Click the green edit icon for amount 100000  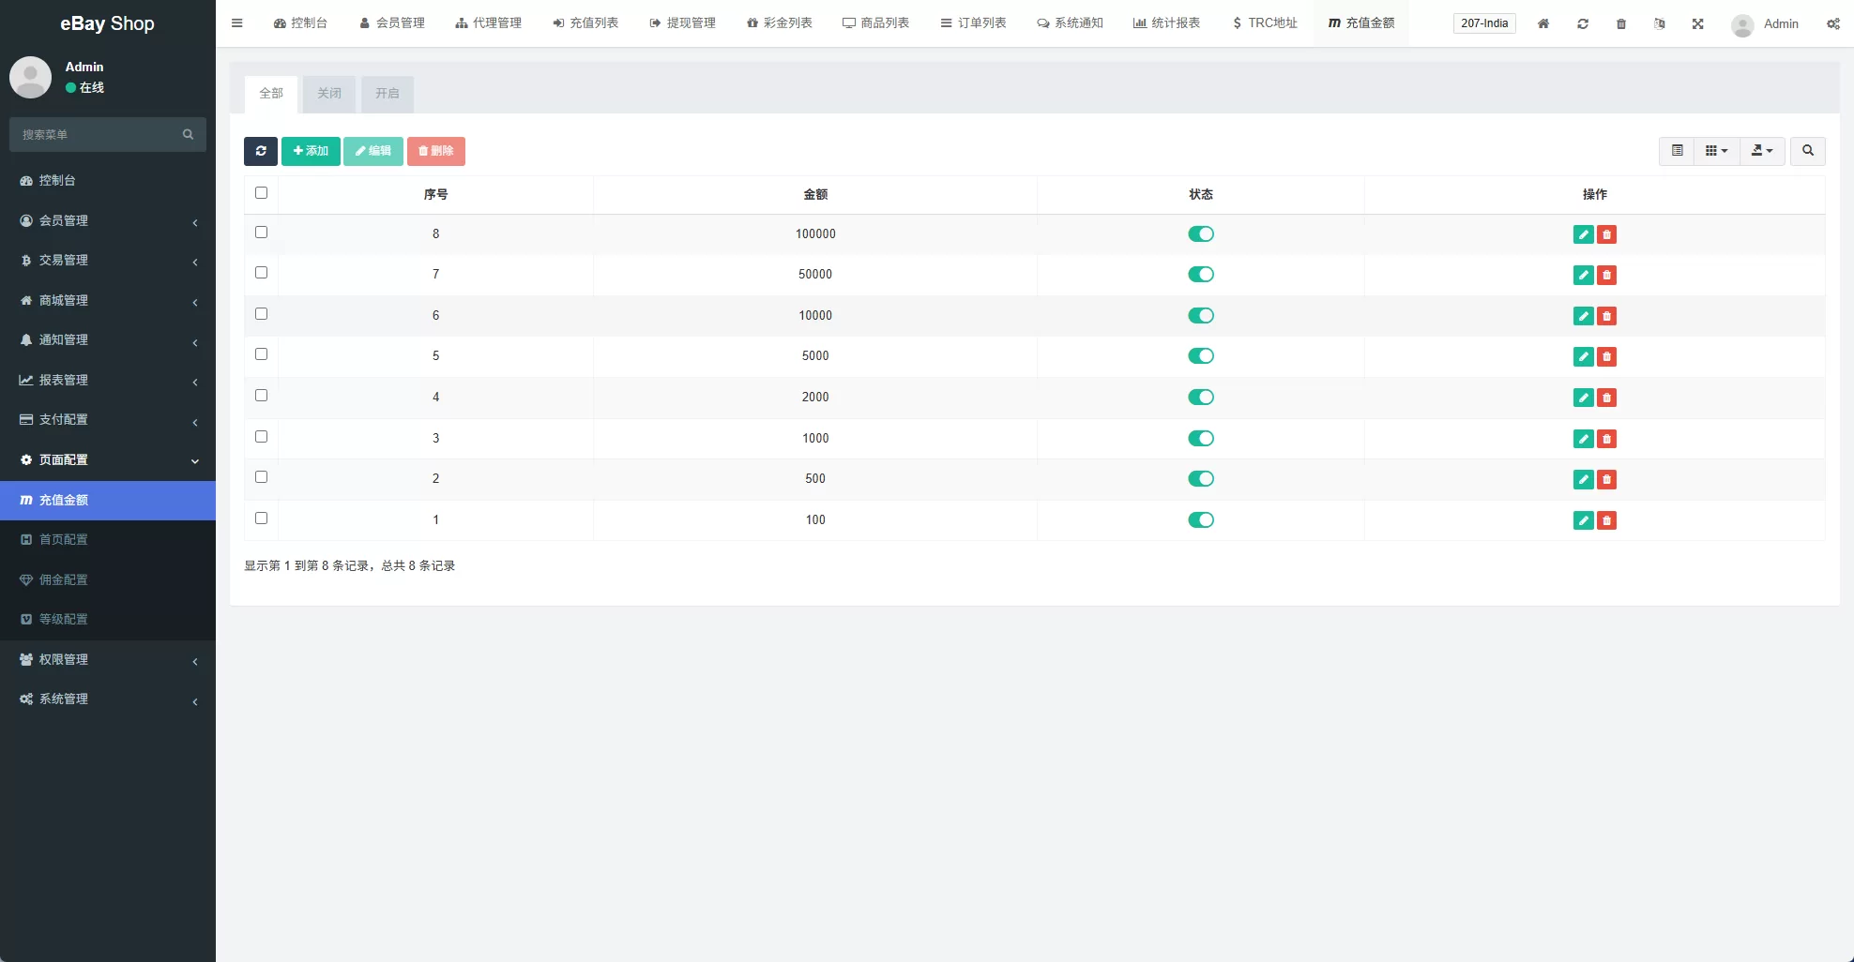coord(1583,234)
